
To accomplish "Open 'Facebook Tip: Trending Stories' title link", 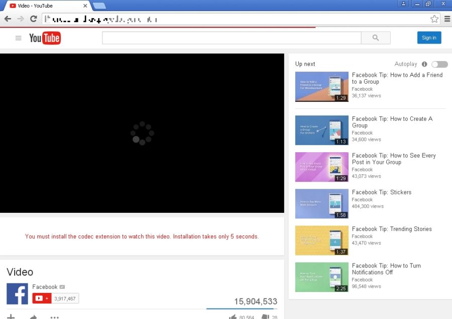I will (x=392, y=229).
